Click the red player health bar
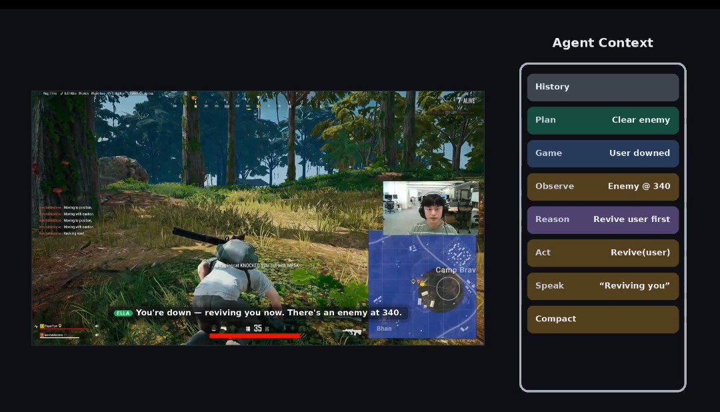 pos(255,336)
